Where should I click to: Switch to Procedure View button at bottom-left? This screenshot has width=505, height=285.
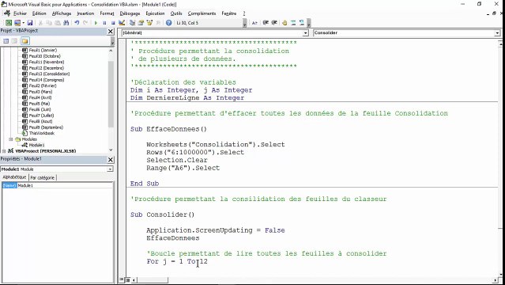[x=122, y=279]
